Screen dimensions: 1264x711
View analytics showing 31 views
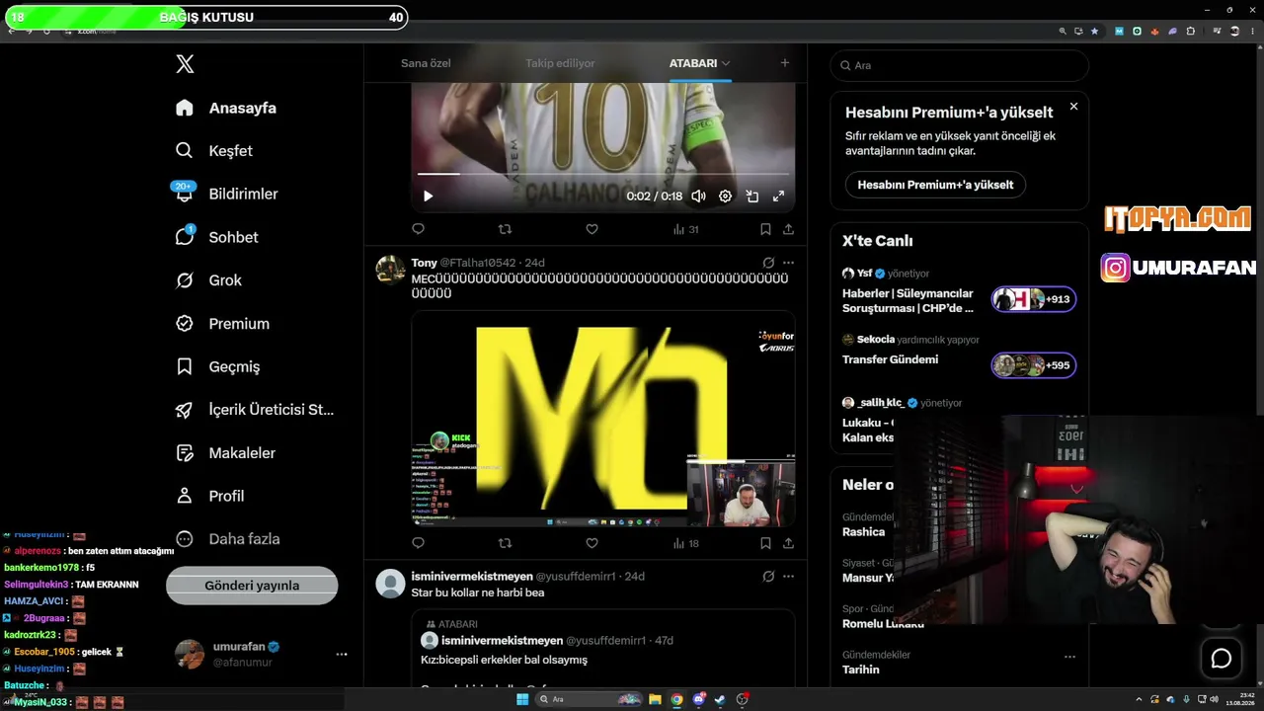[x=686, y=229]
